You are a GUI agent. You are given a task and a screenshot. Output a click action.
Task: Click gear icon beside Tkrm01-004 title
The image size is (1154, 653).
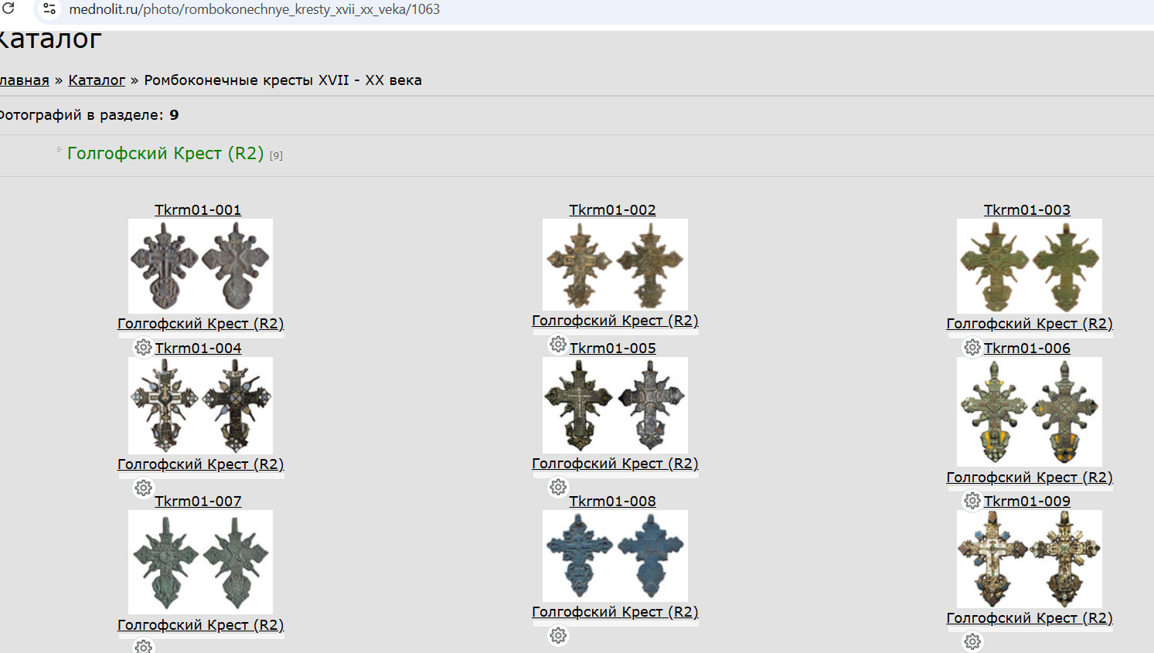(x=143, y=348)
